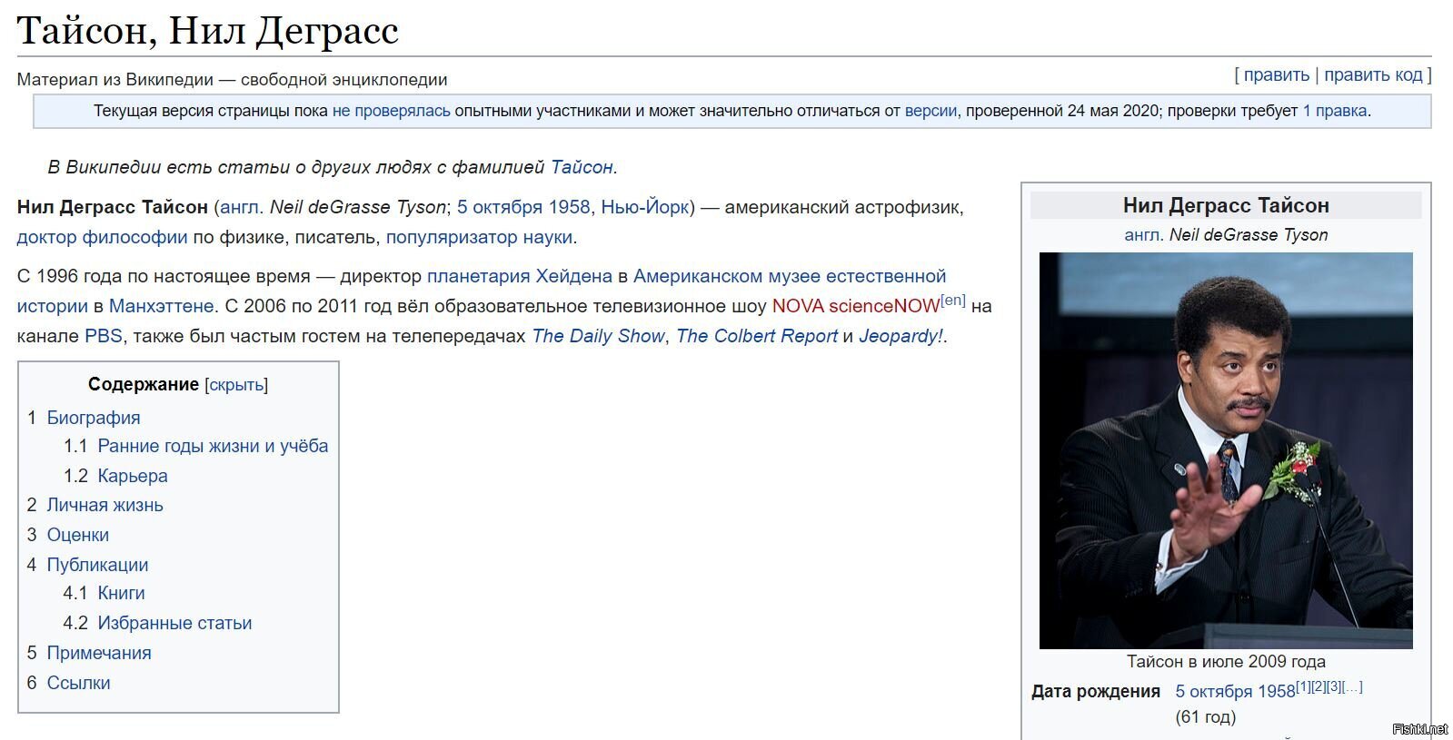Click the 'англ.' link in the intro sentence
The width and height of the screenshot is (1453, 740).
click(x=242, y=207)
